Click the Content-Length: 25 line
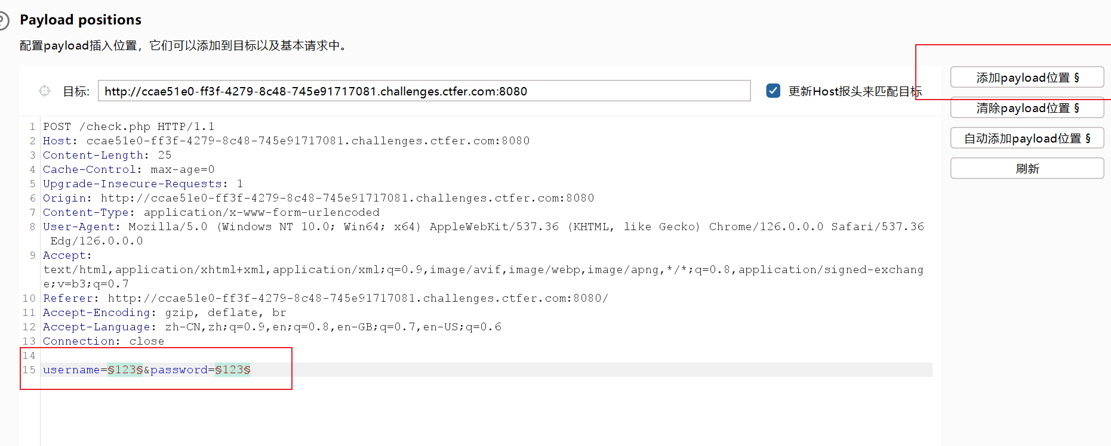1111x446 pixels. tap(107, 155)
